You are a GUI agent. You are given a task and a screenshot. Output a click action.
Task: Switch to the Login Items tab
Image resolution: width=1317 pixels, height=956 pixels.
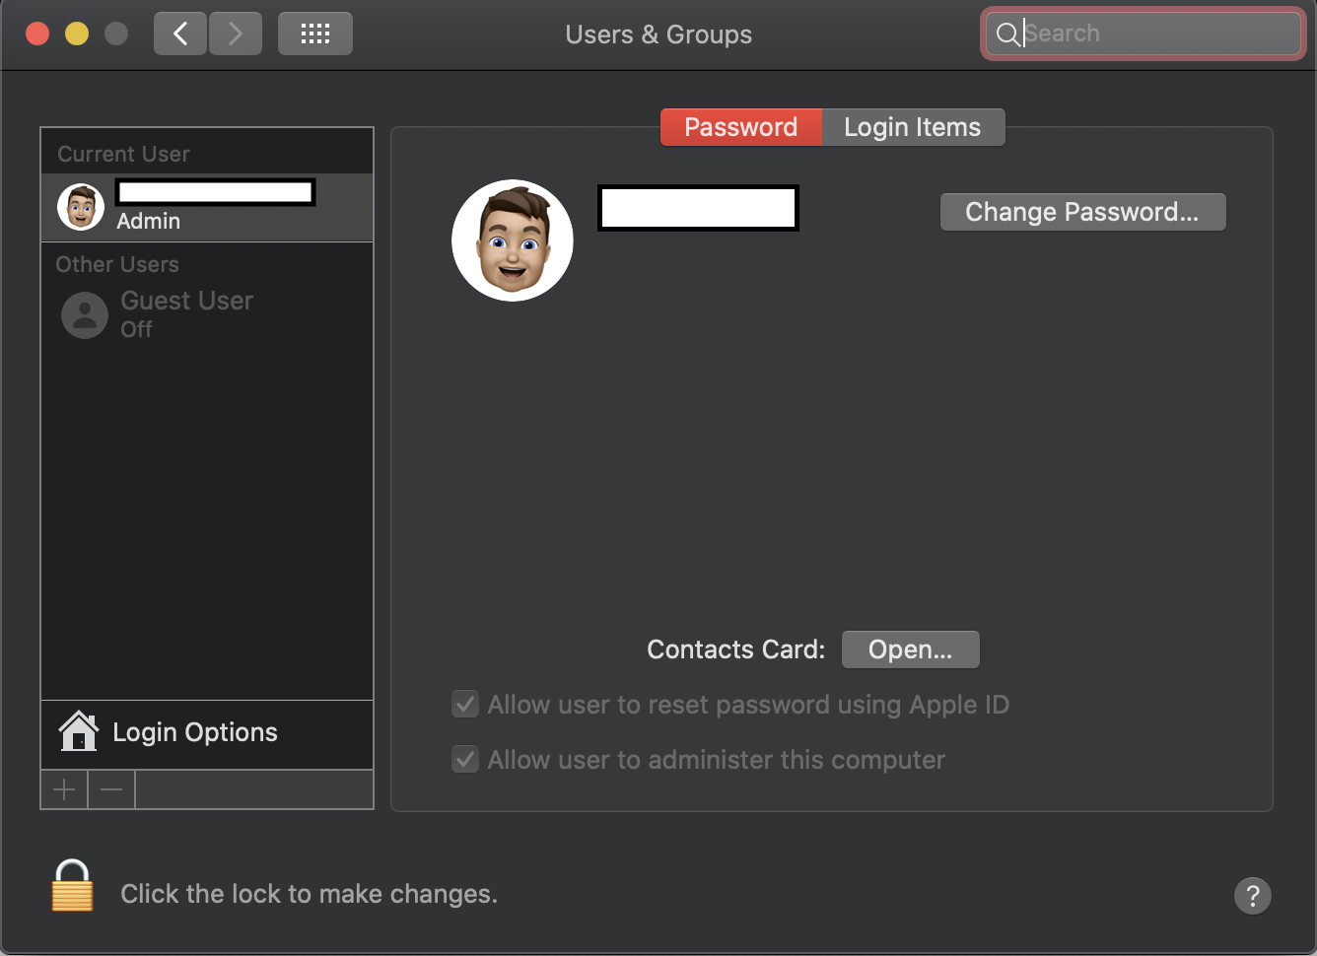pos(912,127)
